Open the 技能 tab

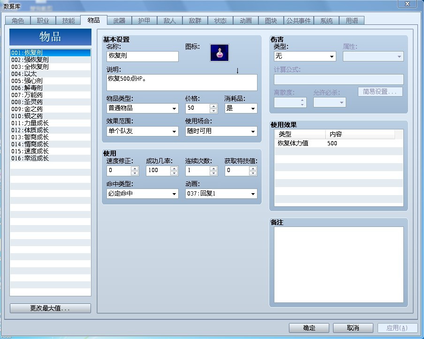68,21
